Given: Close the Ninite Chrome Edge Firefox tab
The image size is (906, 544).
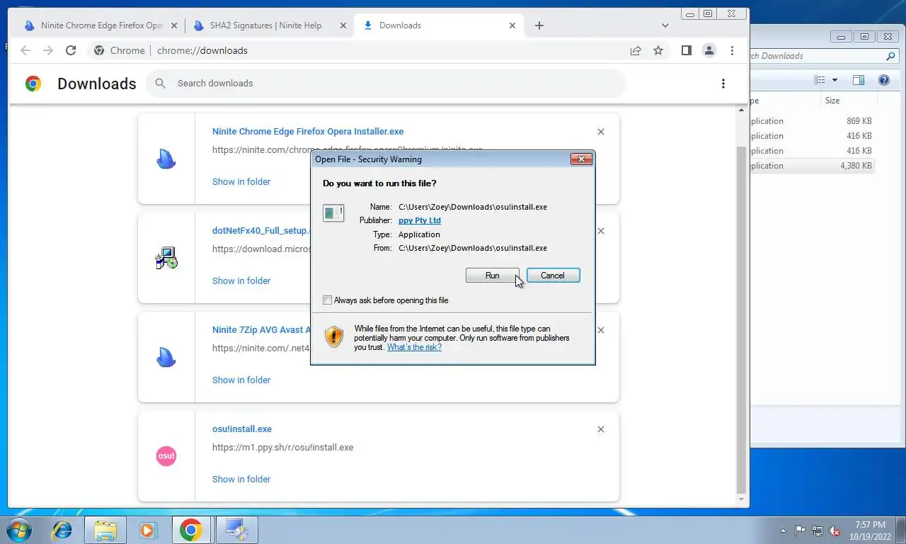Looking at the screenshot, I should [175, 25].
